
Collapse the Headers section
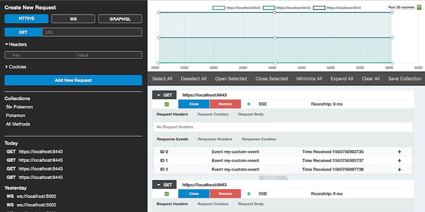(16, 44)
